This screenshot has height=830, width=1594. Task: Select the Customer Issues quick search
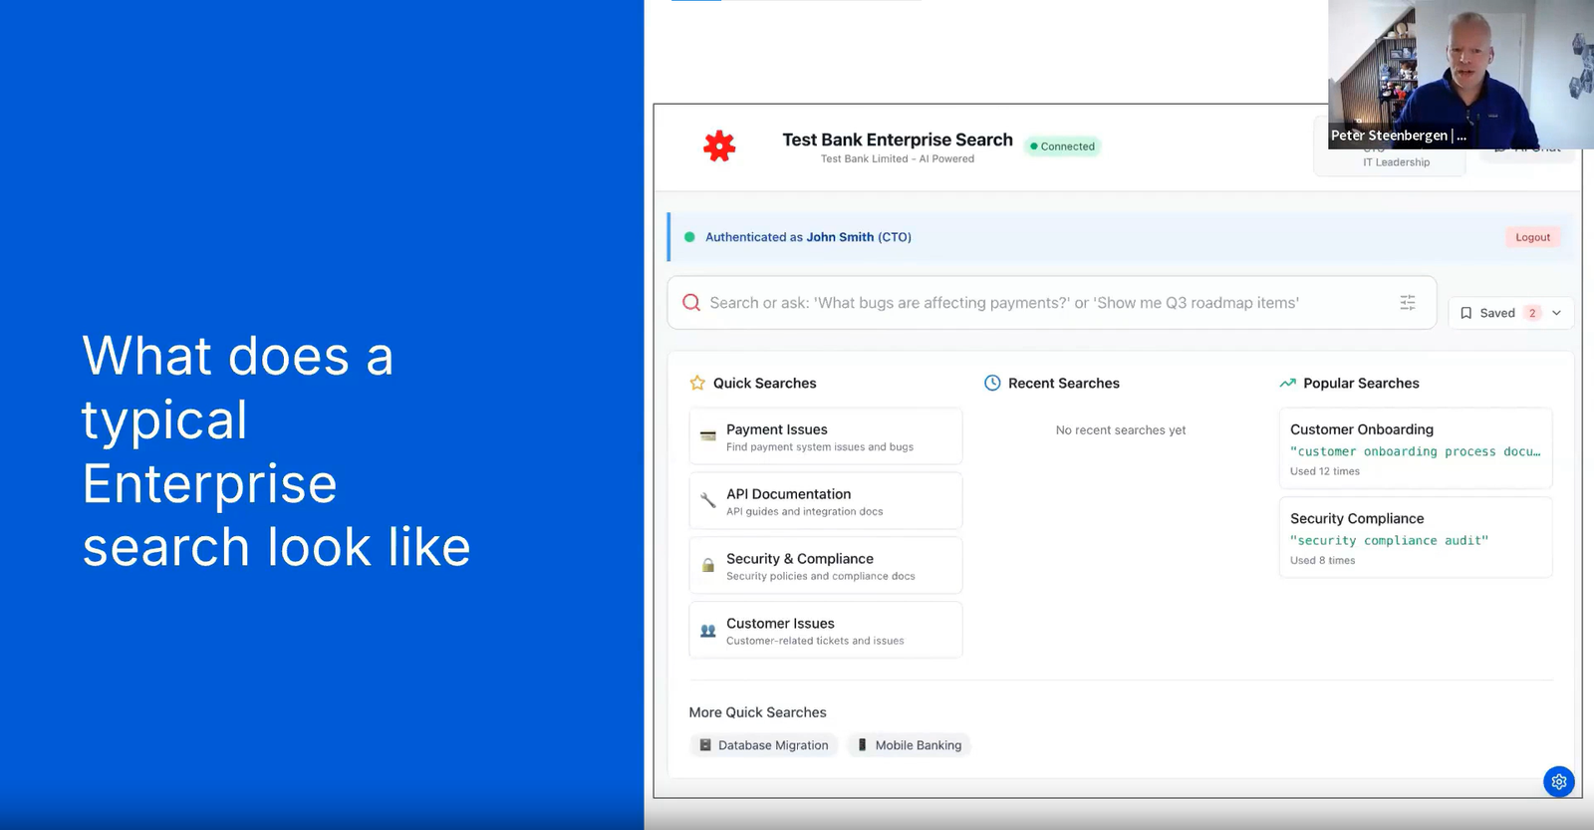tap(825, 630)
